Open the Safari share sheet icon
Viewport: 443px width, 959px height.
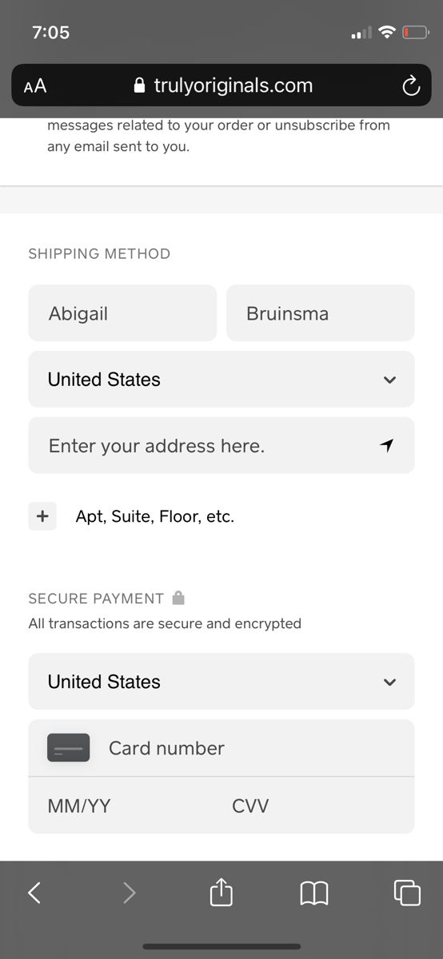(x=221, y=892)
